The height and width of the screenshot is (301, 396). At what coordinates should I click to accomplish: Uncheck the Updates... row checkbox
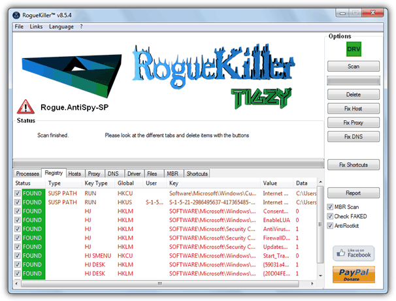tap(18, 247)
